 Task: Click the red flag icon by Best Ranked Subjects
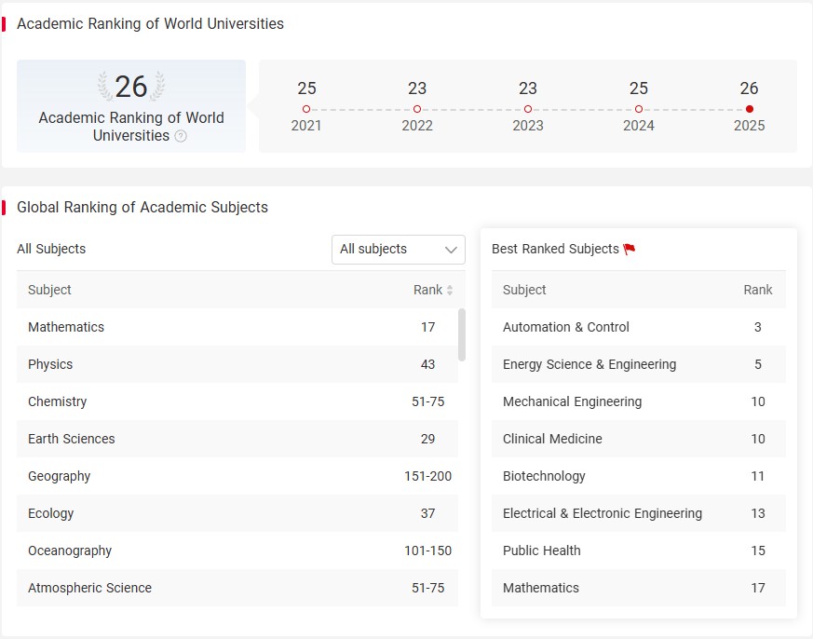pos(630,249)
